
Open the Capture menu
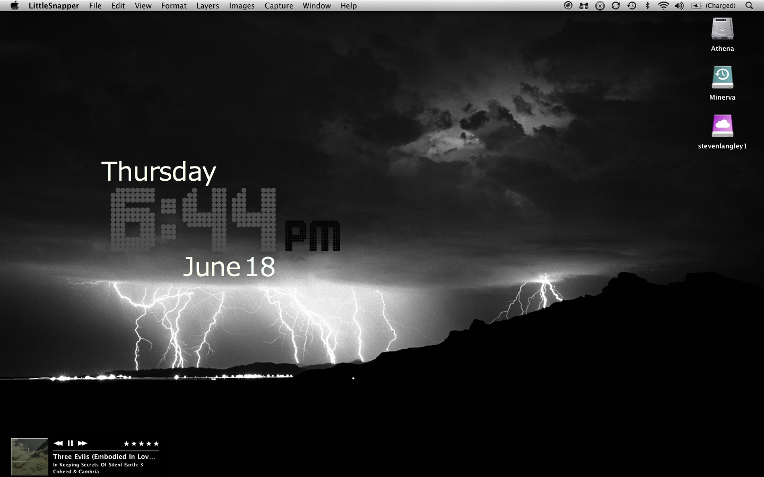(x=279, y=6)
